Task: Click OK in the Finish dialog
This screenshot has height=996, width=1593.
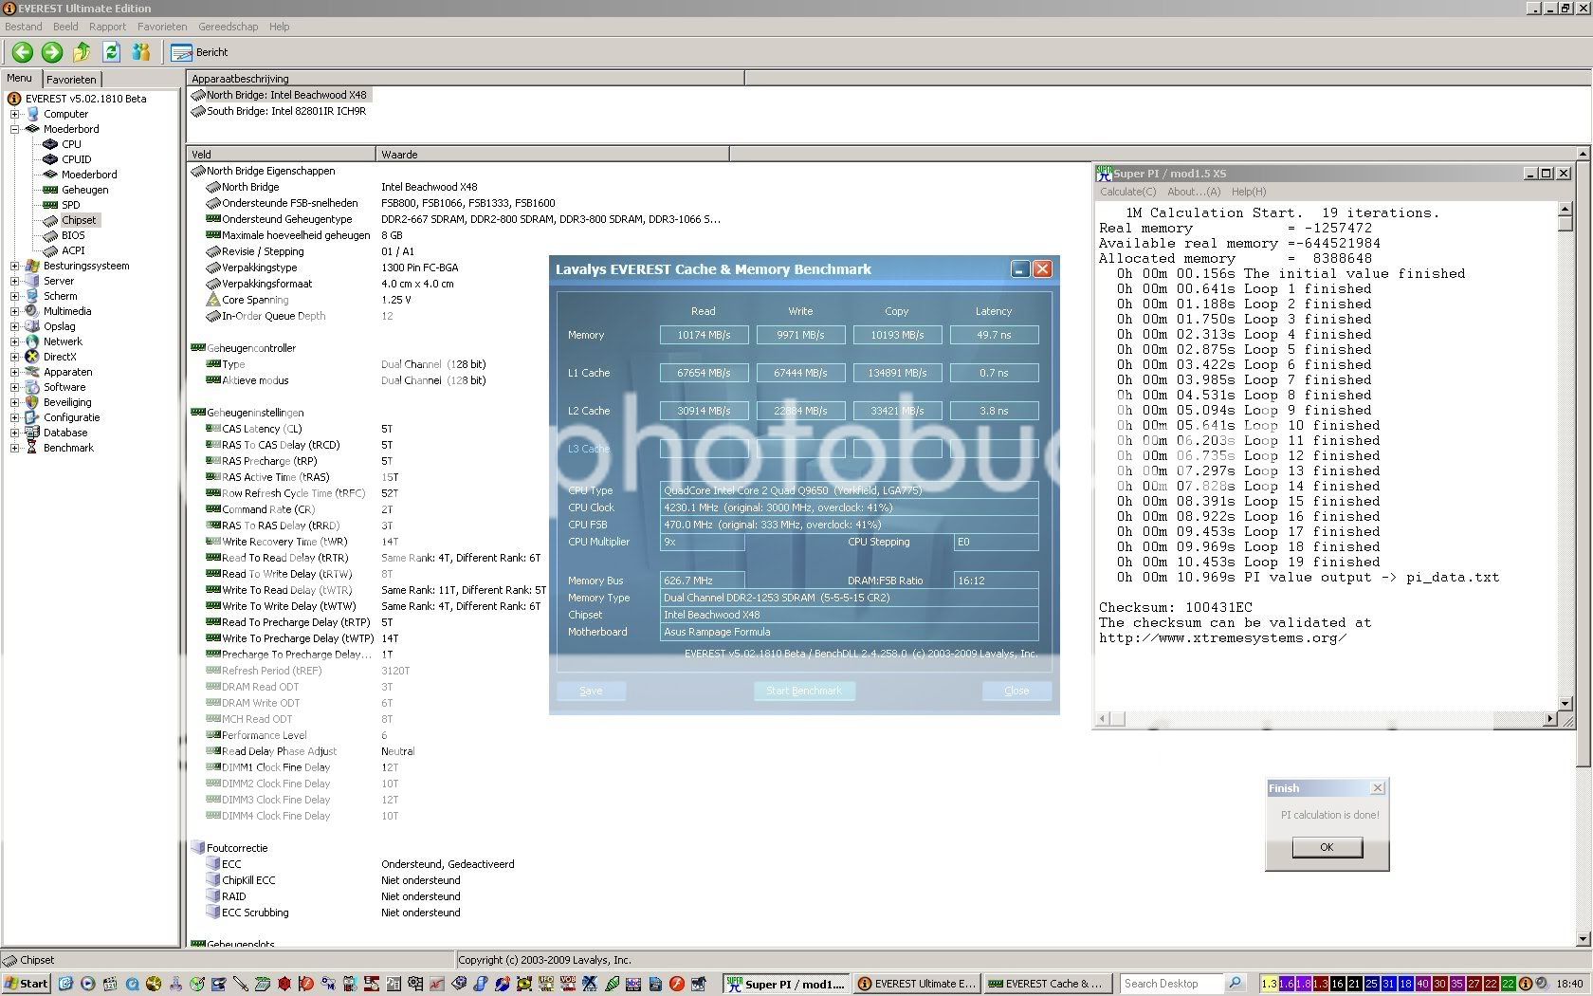Action: tap(1327, 847)
